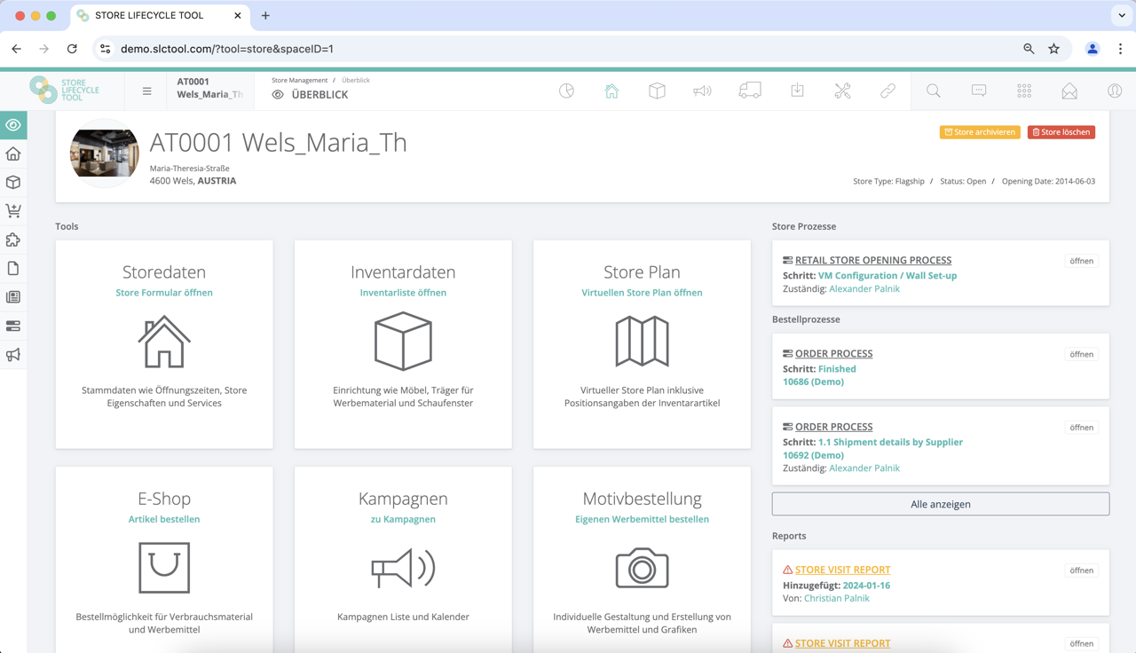This screenshot has height=653, width=1136.
Task: Expand the Chrome tab search chevron
Action: coord(1122,16)
